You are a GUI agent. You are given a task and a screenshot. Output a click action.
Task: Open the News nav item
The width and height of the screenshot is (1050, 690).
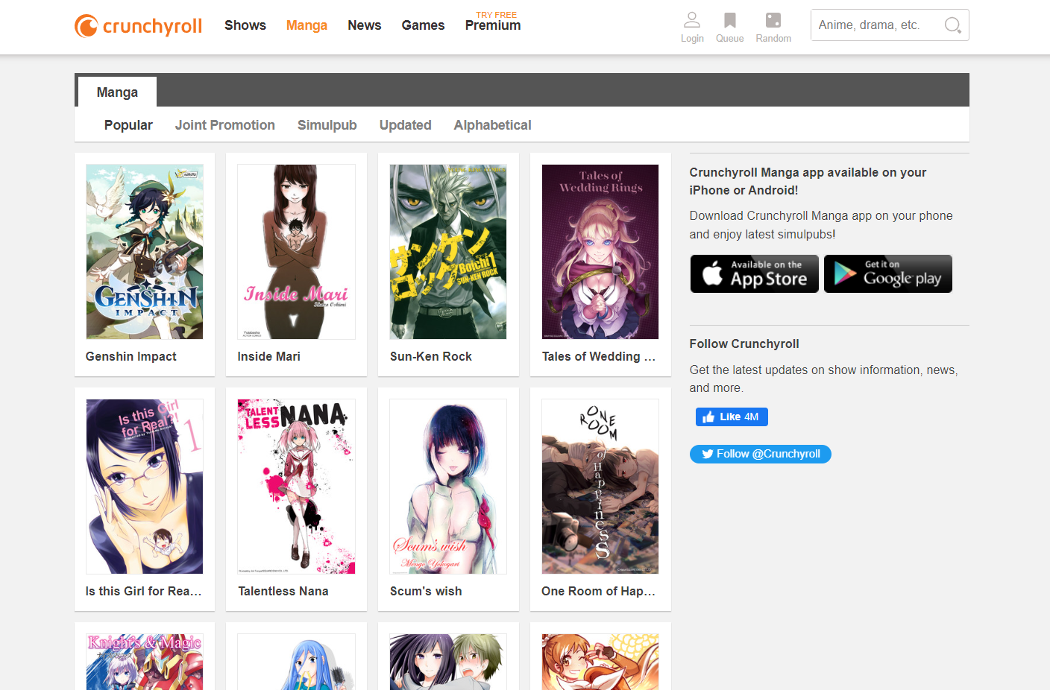click(365, 25)
